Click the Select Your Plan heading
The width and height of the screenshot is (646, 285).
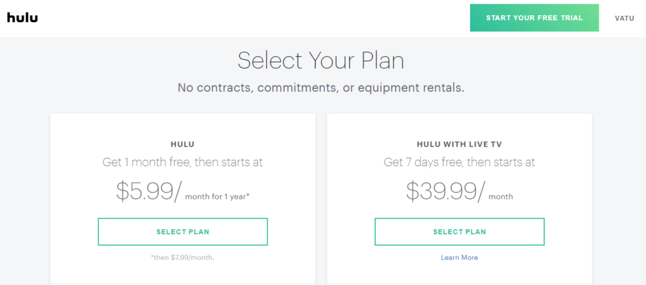[320, 60]
